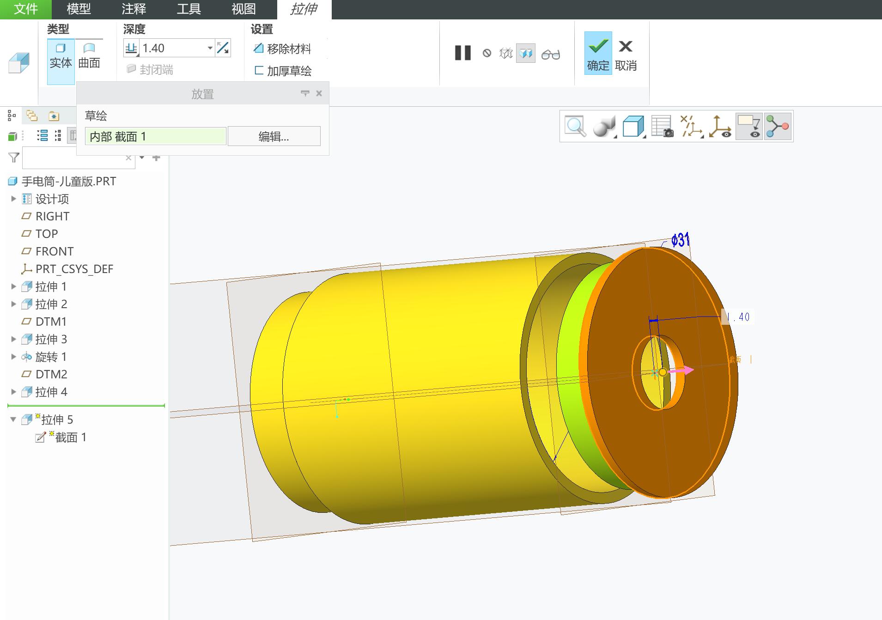Select the TOP datum plane
Screen dimensions: 882x620
(x=47, y=234)
